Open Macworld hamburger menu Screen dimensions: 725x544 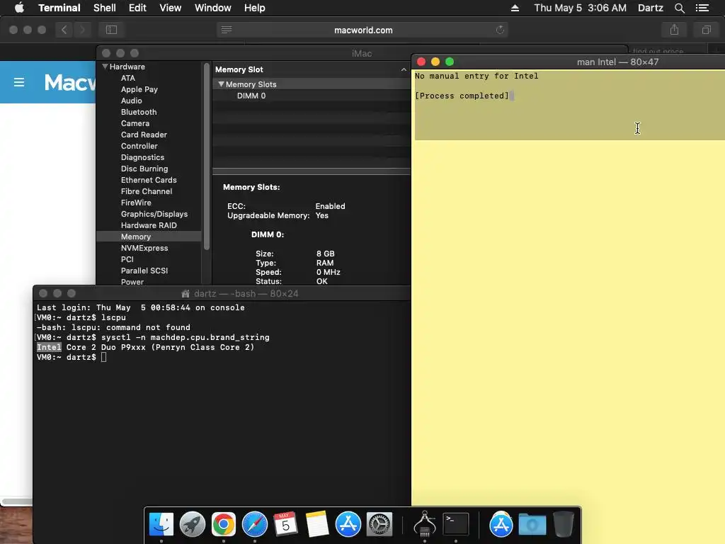tap(19, 82)
